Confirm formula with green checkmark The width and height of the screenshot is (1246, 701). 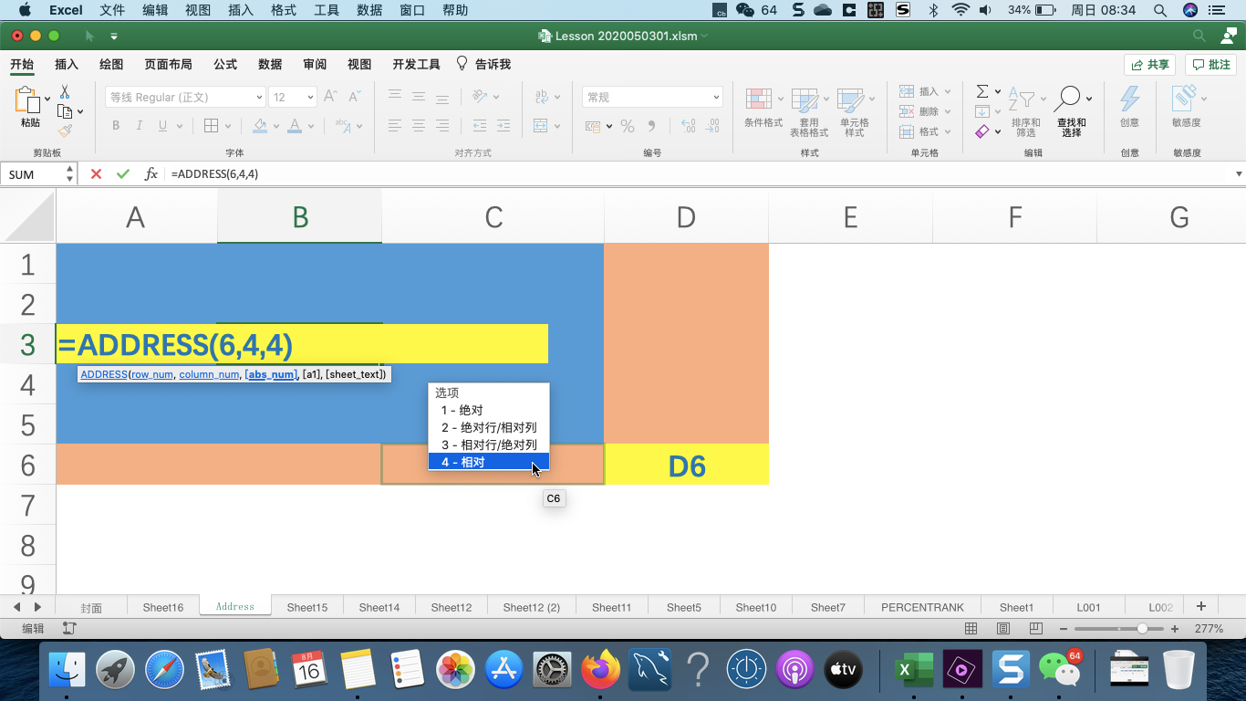point(123,173)
